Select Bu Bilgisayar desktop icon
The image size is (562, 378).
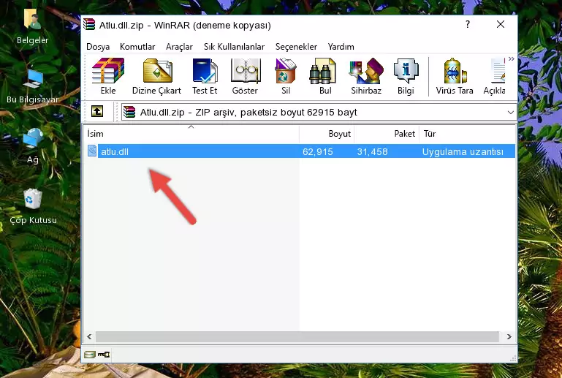(x=33, y=86)
